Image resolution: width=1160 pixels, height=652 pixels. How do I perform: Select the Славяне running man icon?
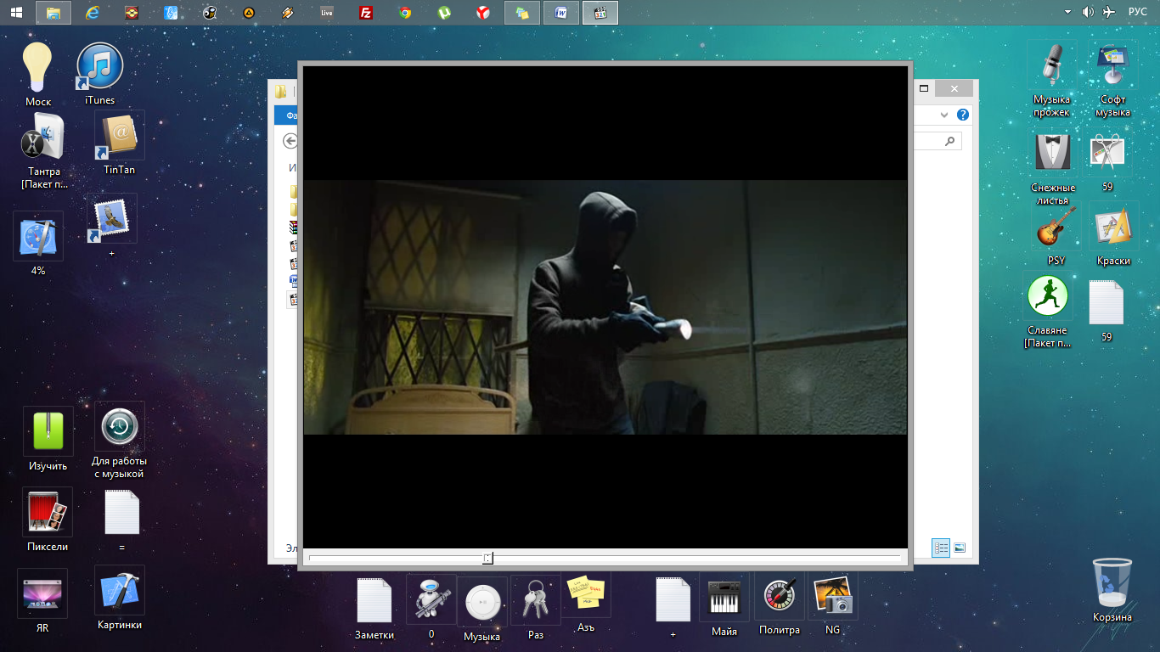tap(1048, 311)
